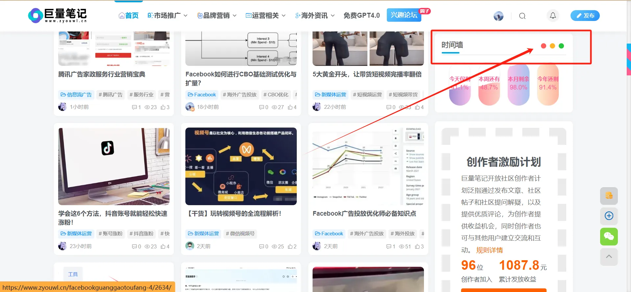631x292 pixels.
Task: Expand the 市场推广 dropdown chevron
Action: (185, 15)
